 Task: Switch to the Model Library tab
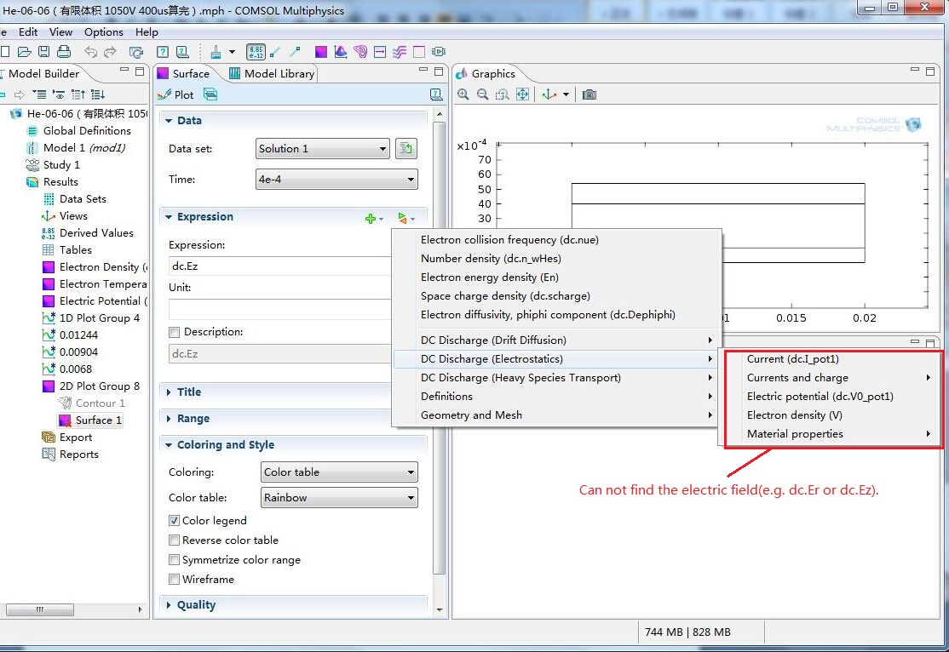tap(272, 73)
